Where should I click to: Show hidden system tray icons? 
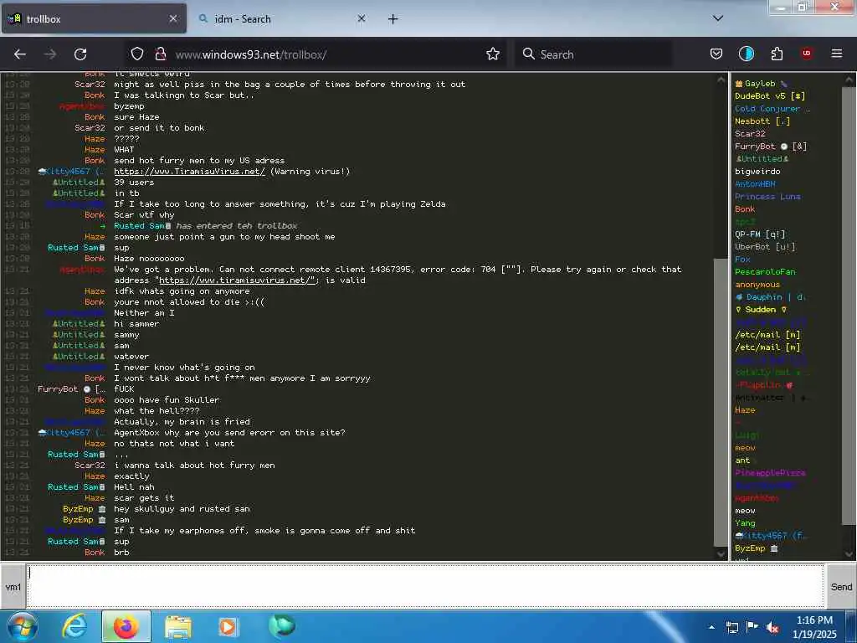(x=711, y=627)
